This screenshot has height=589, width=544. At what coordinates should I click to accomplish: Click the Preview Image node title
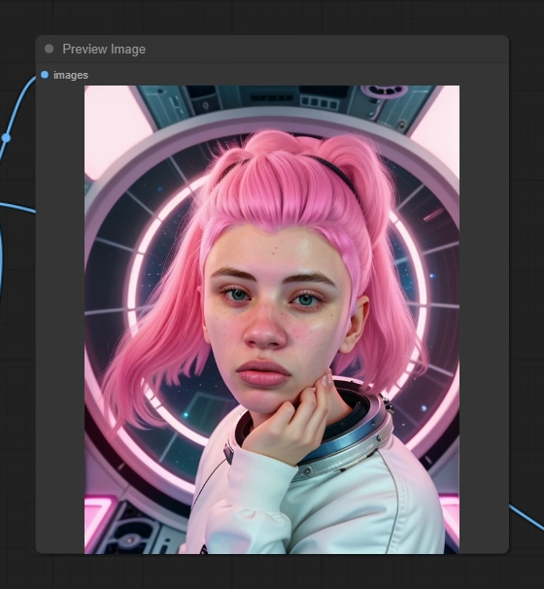[104, 50]
